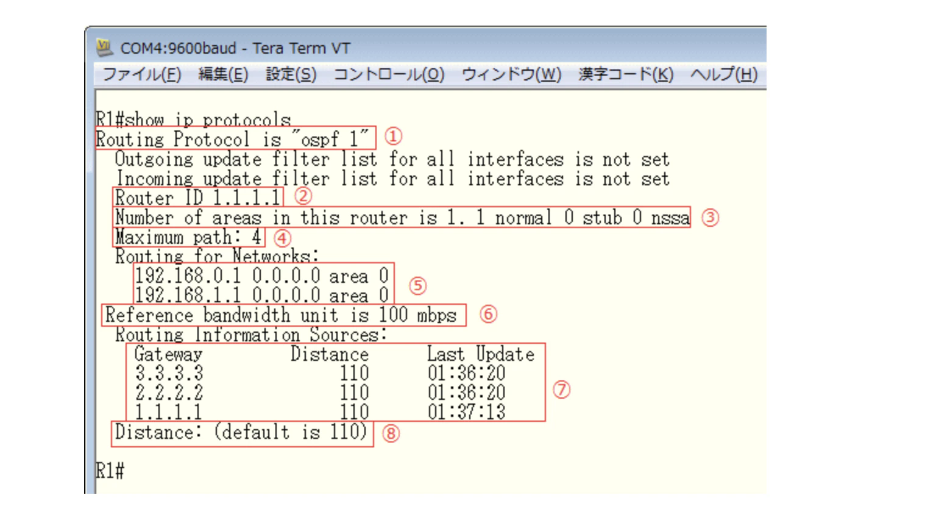This screenshot has width=925, height=523.
Task: Open the 編集(E) menu
Action: coord(223,74)
